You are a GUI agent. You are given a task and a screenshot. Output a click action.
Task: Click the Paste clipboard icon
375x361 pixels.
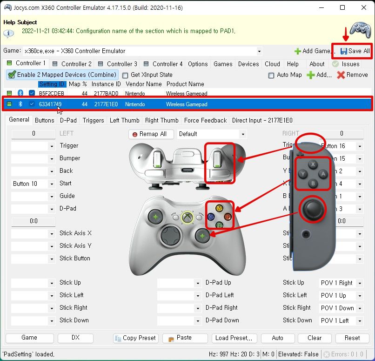171,339
